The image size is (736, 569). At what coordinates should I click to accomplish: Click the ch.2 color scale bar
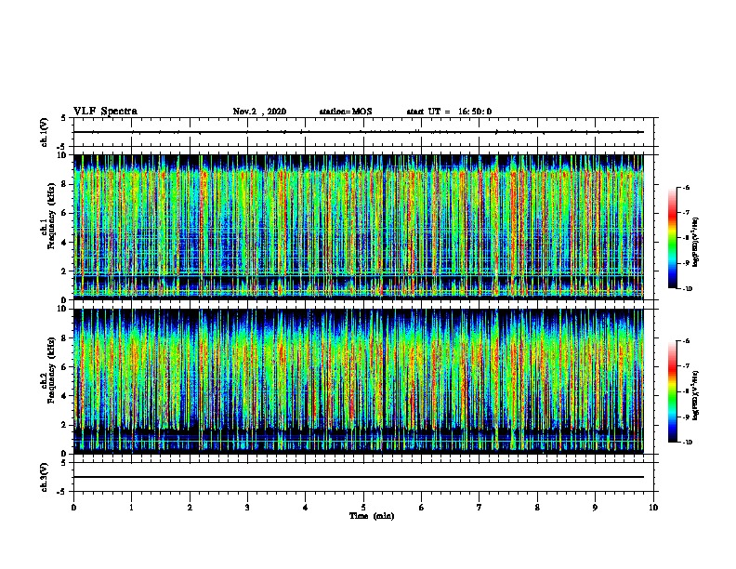pos(672,391)
